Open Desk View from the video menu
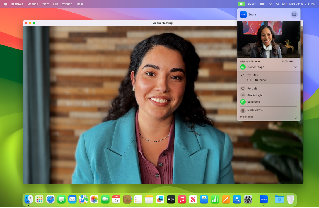The height and width of the screenshot is (208, 319). pyautogui.click(x=255, y=110)
